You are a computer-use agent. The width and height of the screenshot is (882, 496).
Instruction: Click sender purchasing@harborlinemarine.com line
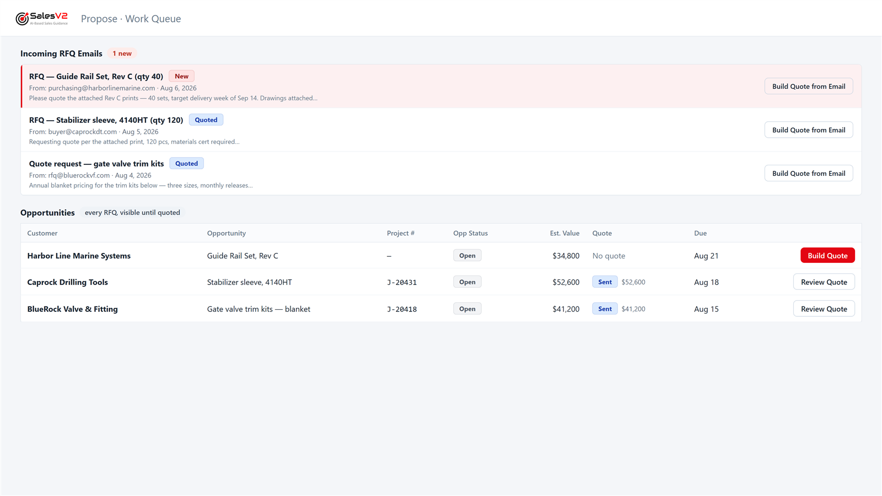point(112,88)
